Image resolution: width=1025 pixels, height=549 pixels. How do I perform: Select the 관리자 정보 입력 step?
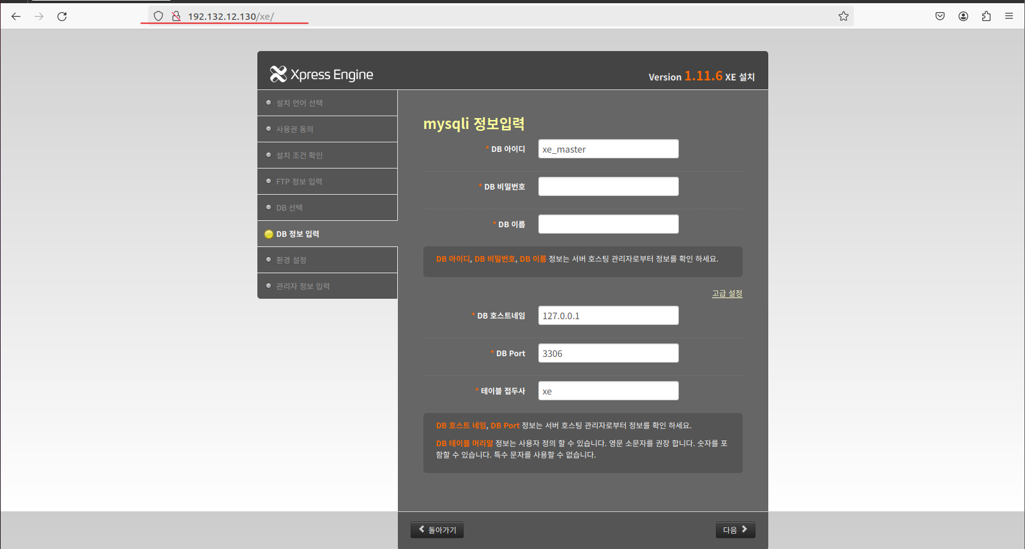pos(327,286)
